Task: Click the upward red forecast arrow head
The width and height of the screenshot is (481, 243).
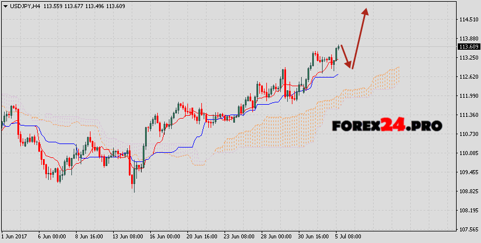Action: point(365,12)
